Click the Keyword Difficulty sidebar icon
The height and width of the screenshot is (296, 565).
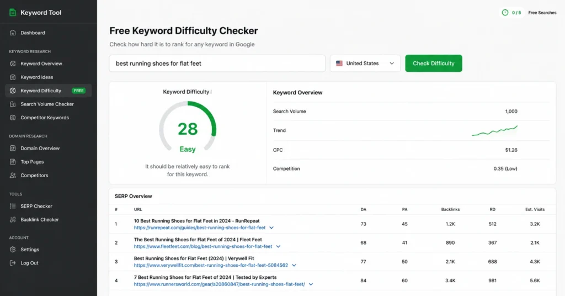[13, 91]
